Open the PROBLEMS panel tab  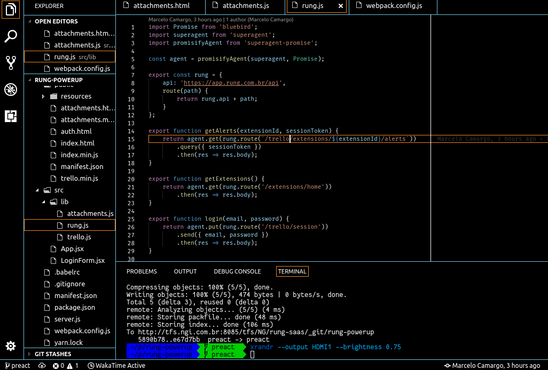142,271
